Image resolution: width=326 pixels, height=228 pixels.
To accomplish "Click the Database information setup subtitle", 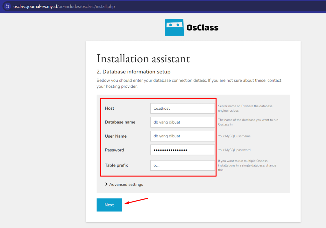I will [133, 72].
